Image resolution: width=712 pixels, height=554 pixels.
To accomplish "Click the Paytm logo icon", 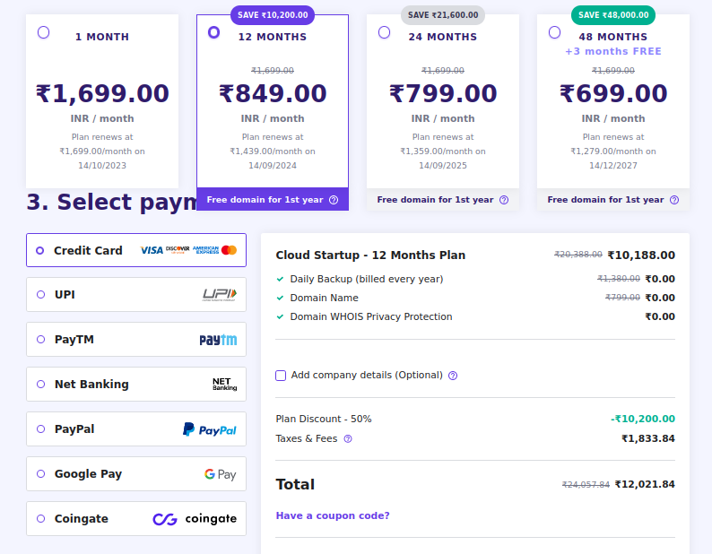I will (x=218, y=340).
